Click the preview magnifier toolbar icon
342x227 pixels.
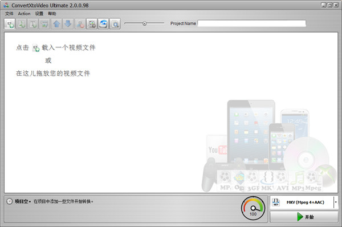pyautogui.click(x=115, y=23)
